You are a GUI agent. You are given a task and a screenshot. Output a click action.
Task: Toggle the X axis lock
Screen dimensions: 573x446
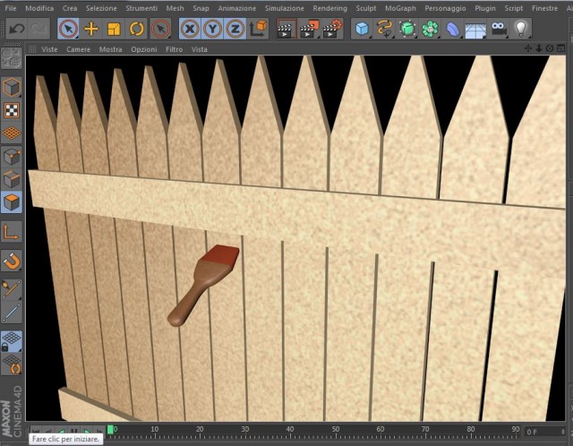190,29
